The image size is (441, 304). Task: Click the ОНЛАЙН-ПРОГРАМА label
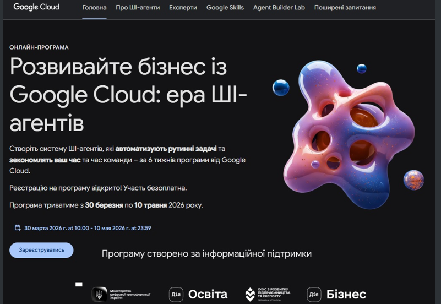[x=39, y=47]
